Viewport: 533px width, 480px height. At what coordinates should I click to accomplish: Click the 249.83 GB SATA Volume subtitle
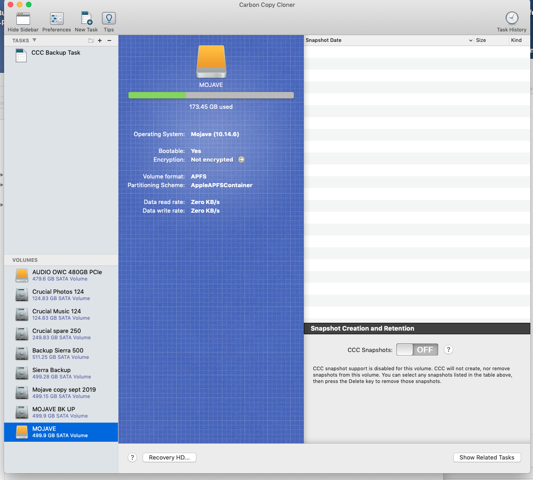click(61, 337)
